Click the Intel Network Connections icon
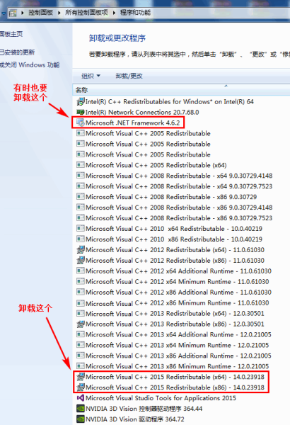This screenshot has height=425, width=290. tap(81, 112)
